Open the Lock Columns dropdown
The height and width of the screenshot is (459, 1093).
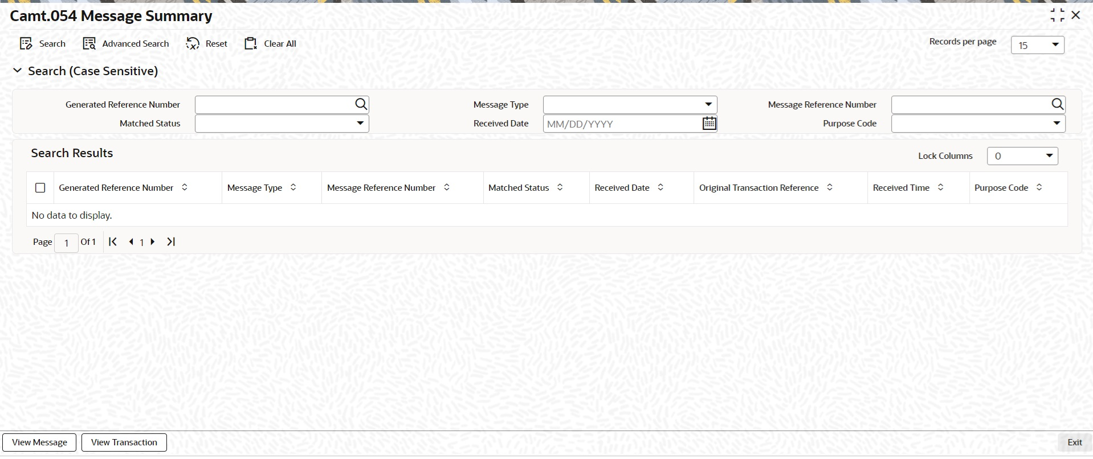coord(1022,156)
